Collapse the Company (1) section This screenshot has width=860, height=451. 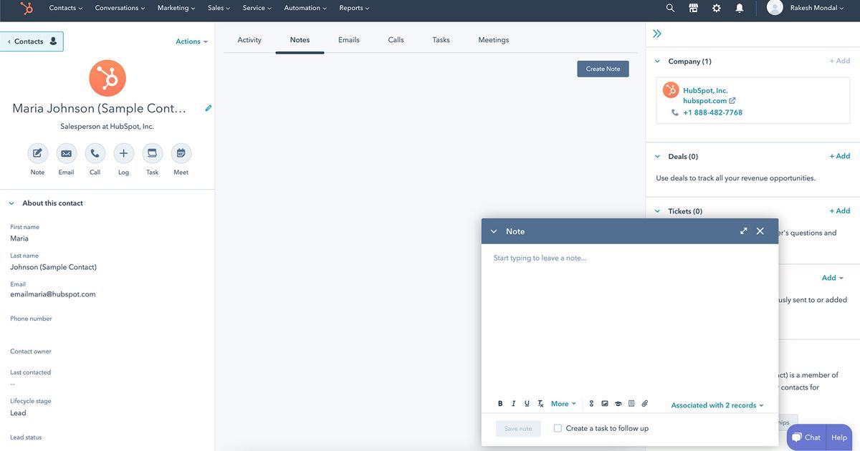coord(657,62)
